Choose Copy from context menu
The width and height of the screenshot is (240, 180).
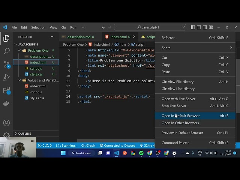tap(195, 65)
